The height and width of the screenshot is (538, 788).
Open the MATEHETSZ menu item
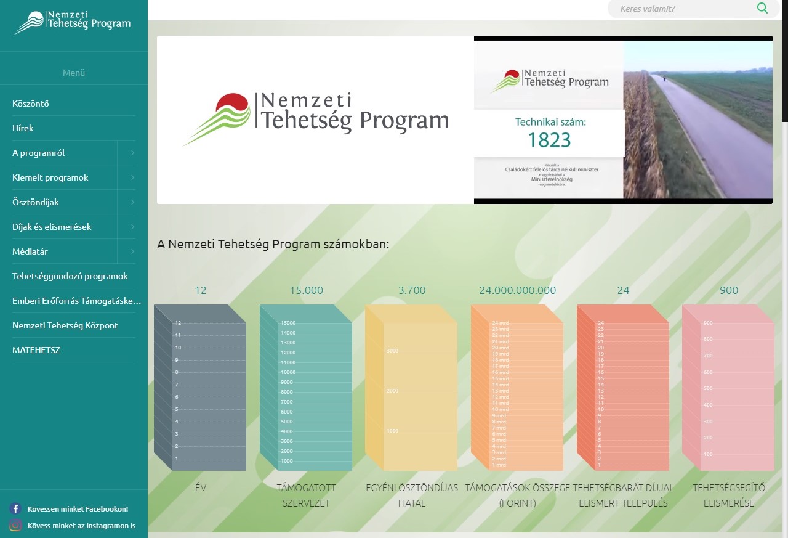(x=74, y=350)
